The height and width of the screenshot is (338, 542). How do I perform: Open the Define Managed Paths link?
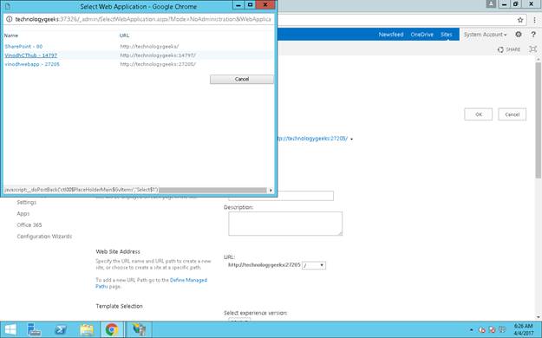(x=188, y=280)
